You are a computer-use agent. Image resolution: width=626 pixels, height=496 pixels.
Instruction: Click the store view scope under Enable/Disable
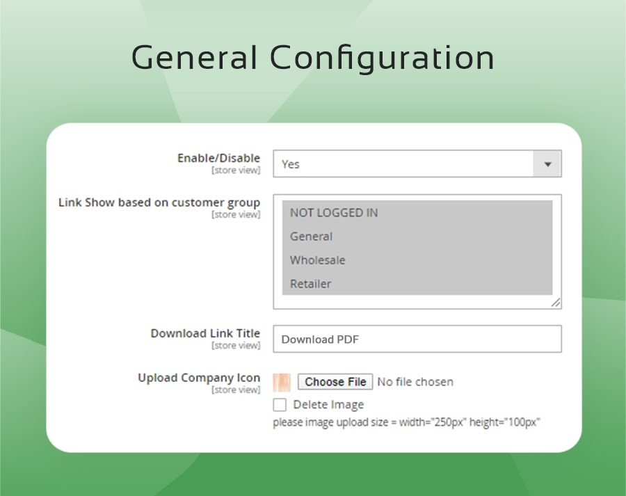(x=236, y=170)
